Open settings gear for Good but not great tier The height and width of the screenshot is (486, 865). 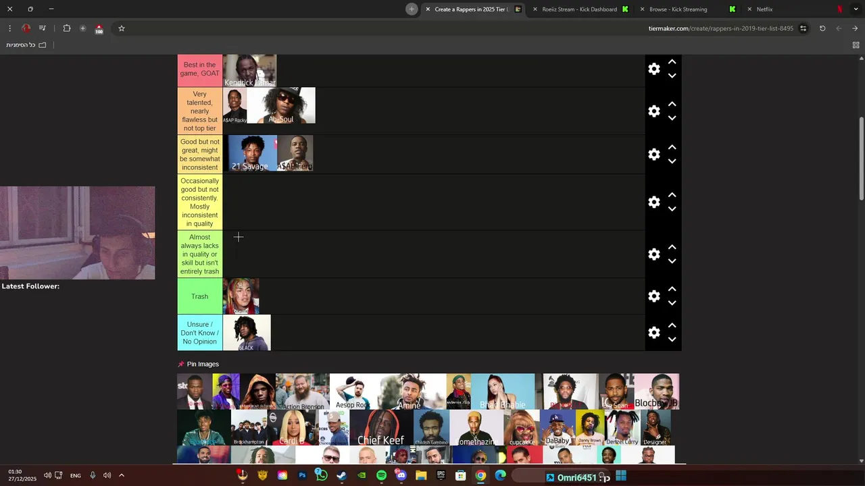[x=654, y=155]
